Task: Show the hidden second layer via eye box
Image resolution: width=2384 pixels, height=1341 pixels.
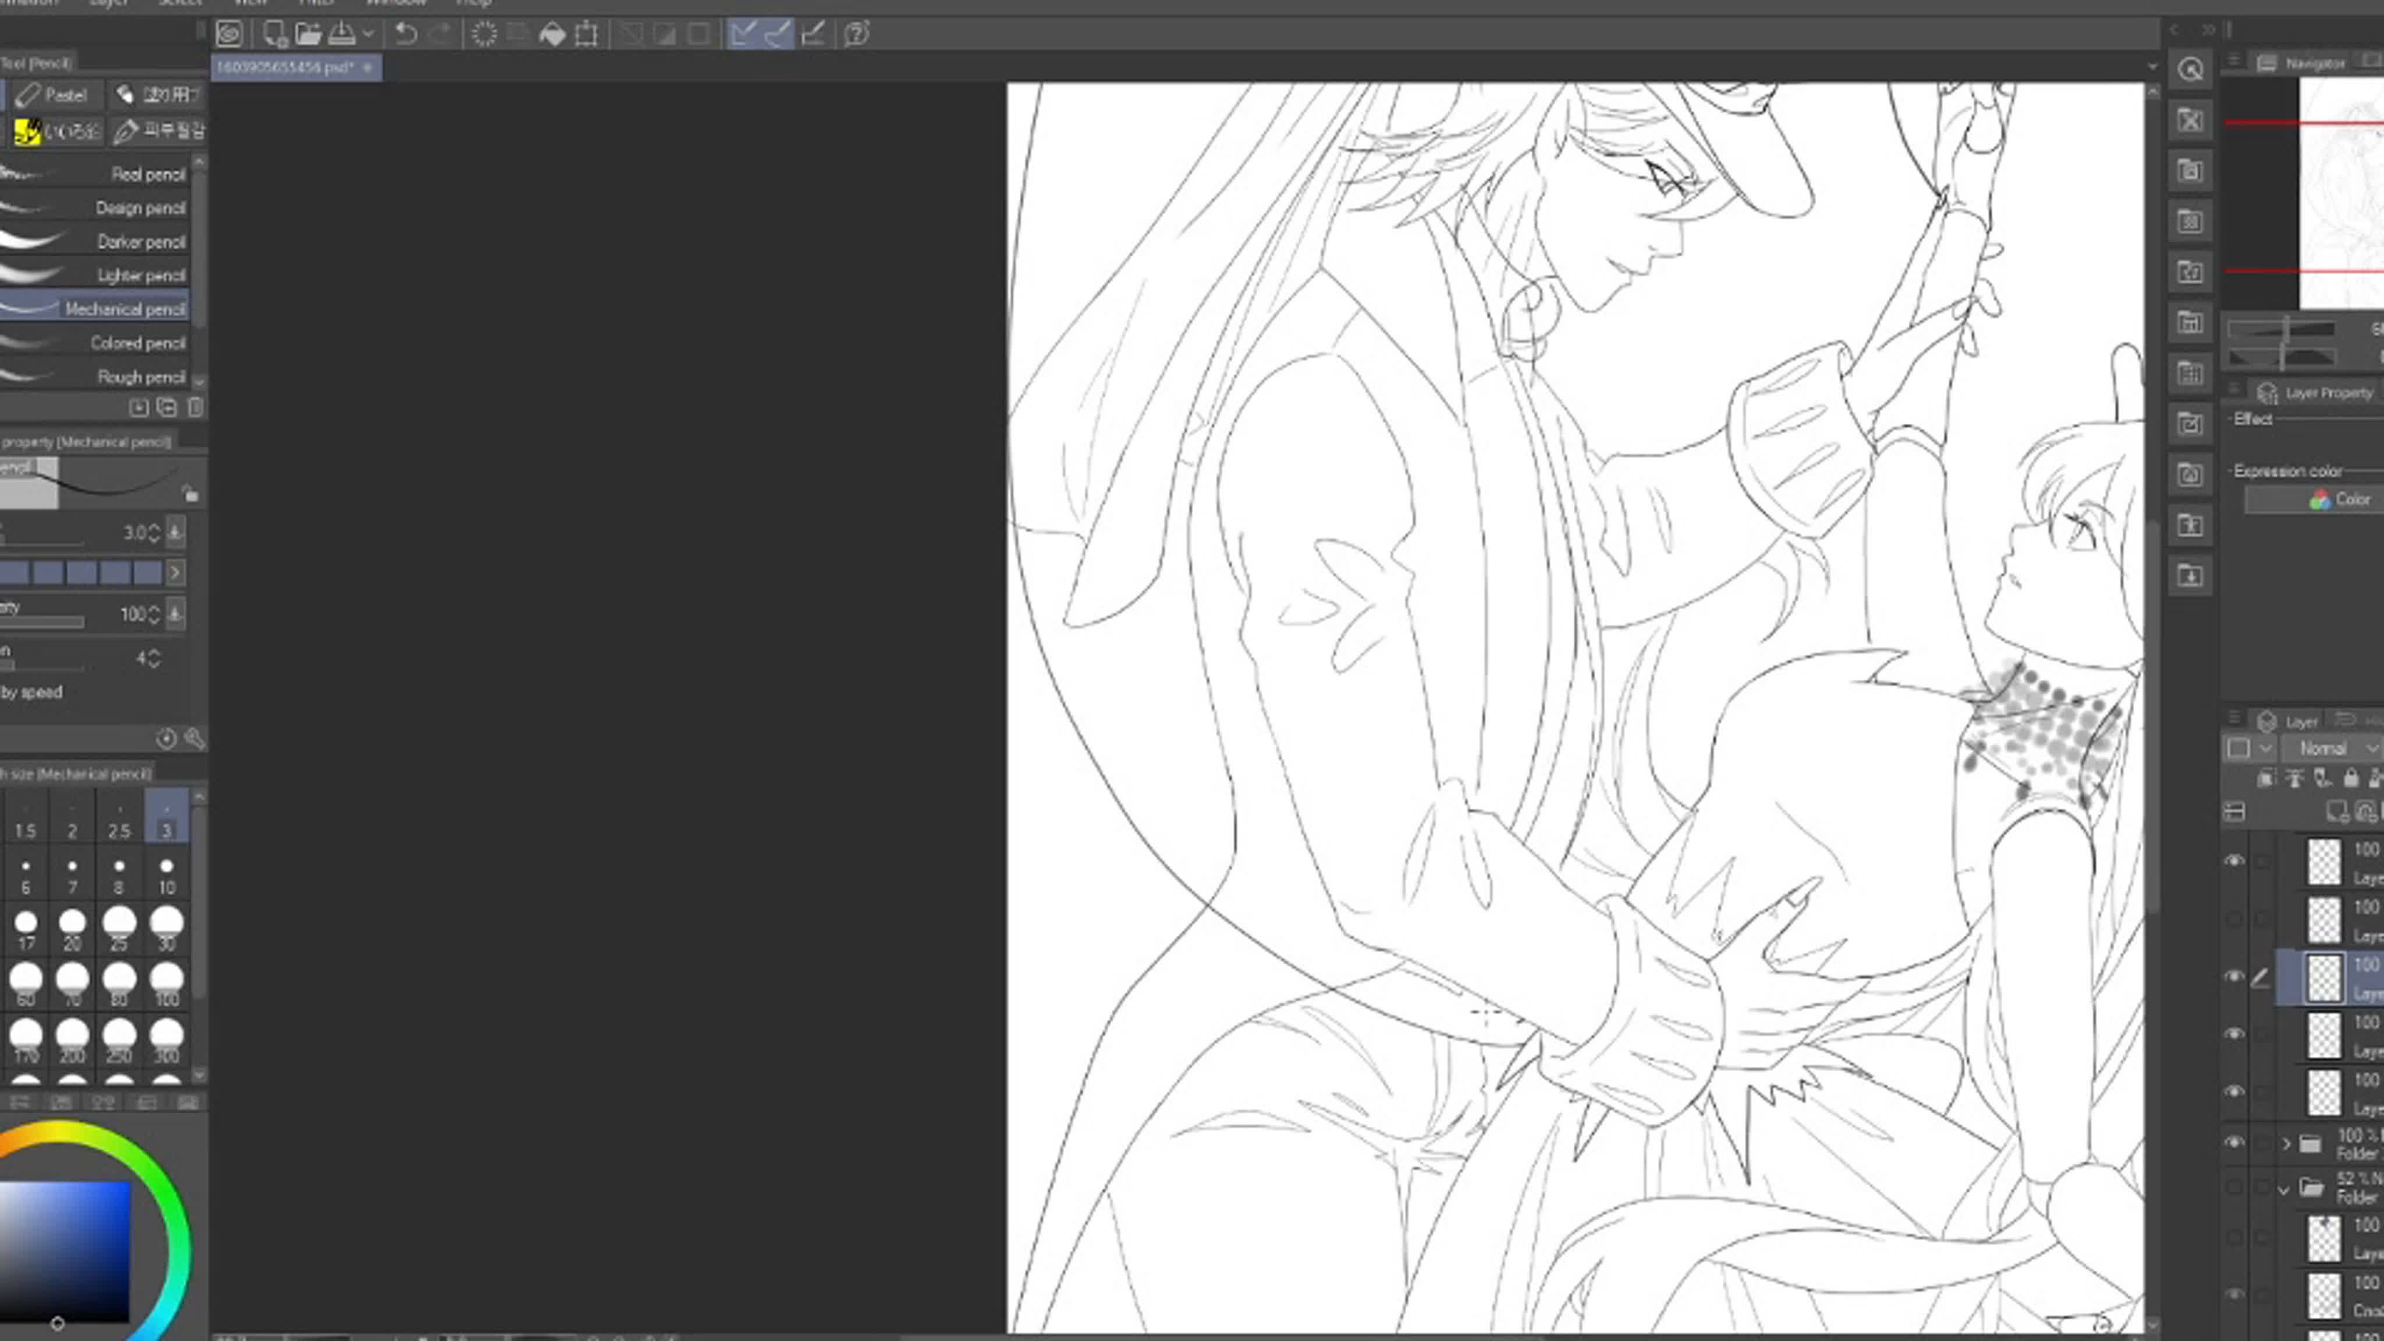Action: click(x=2234, y=919)
